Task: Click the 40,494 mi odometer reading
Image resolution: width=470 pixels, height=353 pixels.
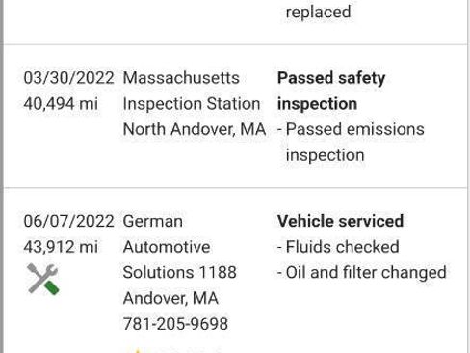Action: pyautogui.click(x=61, y=104)
